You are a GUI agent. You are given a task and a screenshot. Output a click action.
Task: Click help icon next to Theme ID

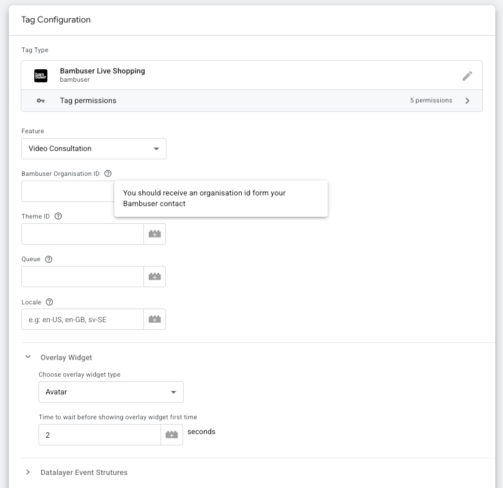pos(58,216)
